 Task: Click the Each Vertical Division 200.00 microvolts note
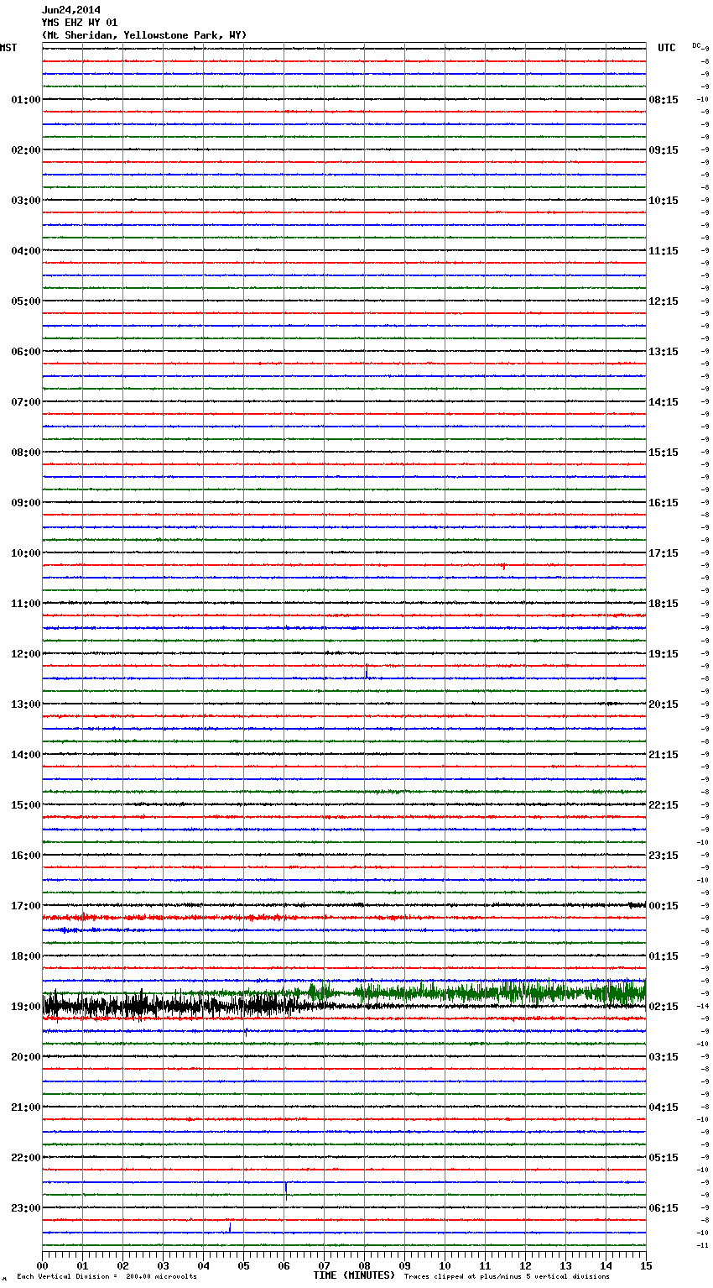click(107, 1277)
